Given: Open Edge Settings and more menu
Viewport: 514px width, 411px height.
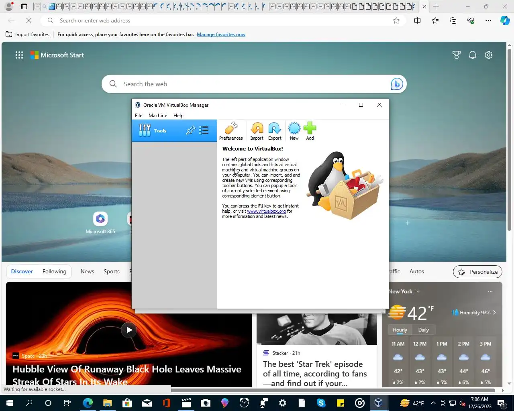Looking at the screenshot, I should click(x=488, y=20).
